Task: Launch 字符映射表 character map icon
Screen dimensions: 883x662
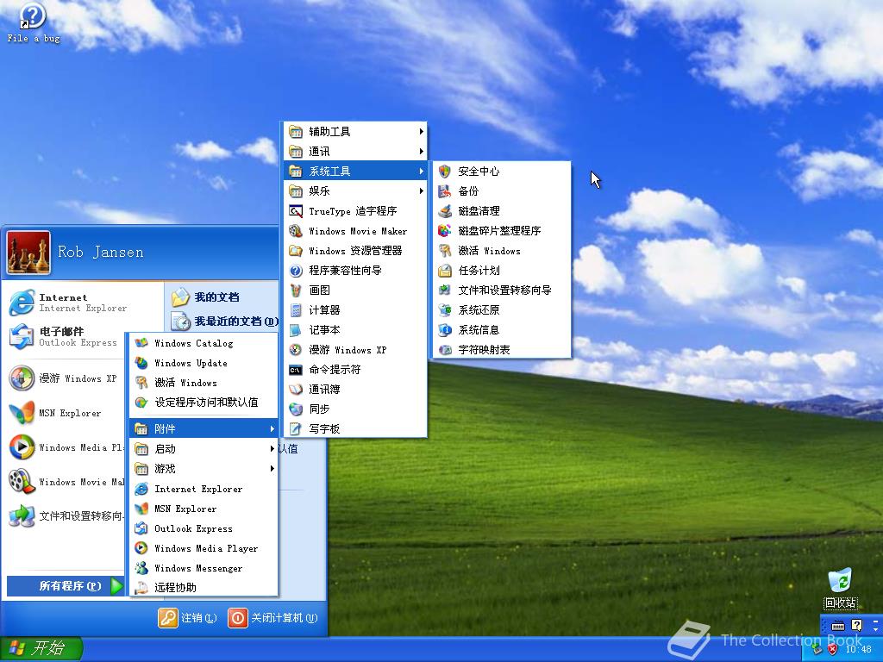Action: 444,350
